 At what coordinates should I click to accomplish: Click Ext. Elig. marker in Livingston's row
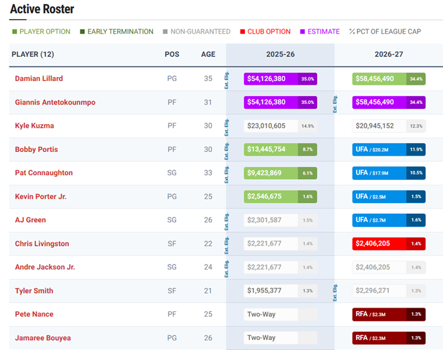pyautogui.click(x=227, y=246)
